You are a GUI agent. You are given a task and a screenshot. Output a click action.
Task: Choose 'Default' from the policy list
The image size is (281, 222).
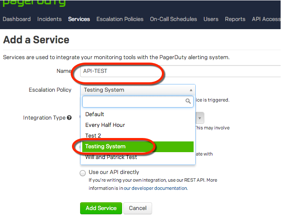coord(95,114)
